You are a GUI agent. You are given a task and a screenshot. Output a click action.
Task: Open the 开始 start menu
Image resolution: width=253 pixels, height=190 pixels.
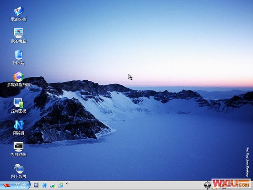(14, 185)
